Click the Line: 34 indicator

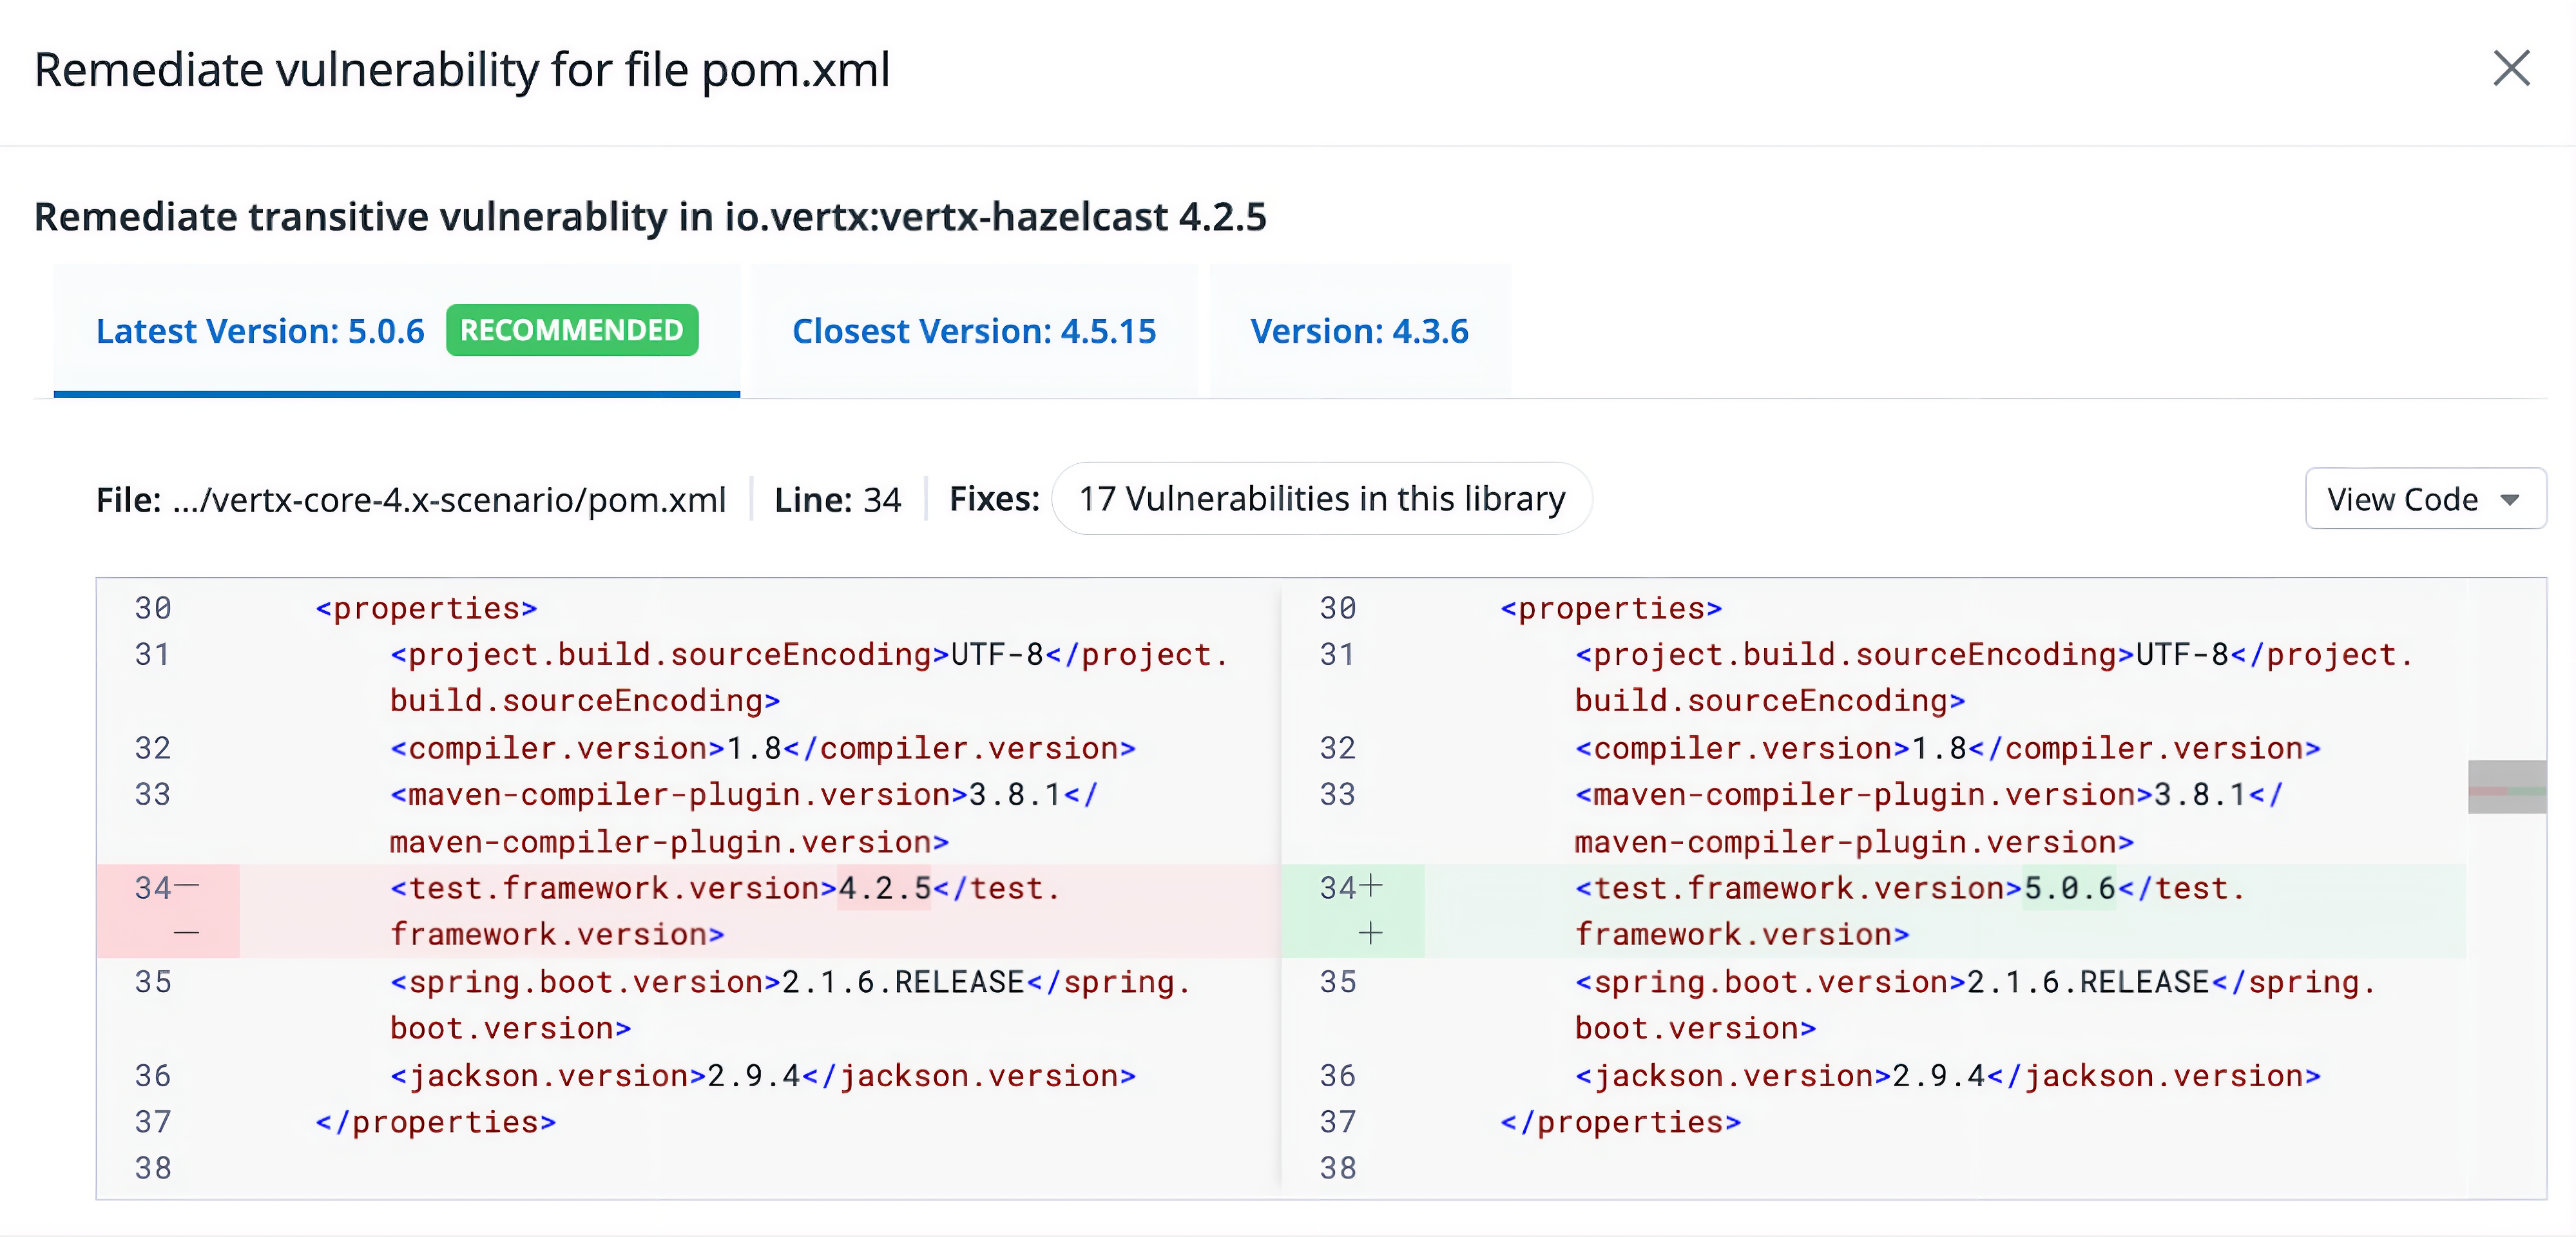click(838, 499)
